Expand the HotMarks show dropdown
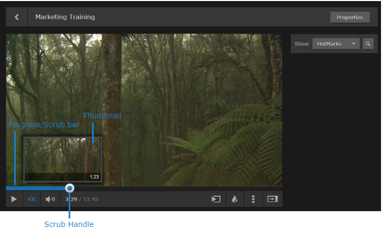This screenshot has width=391, height=239. pos(336,44)
